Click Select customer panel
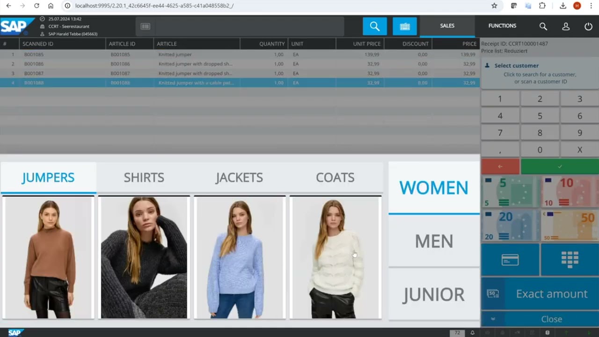 (x=540, y=74)
